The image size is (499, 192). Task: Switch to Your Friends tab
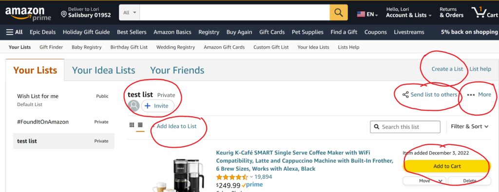click(x=177, y=70)
